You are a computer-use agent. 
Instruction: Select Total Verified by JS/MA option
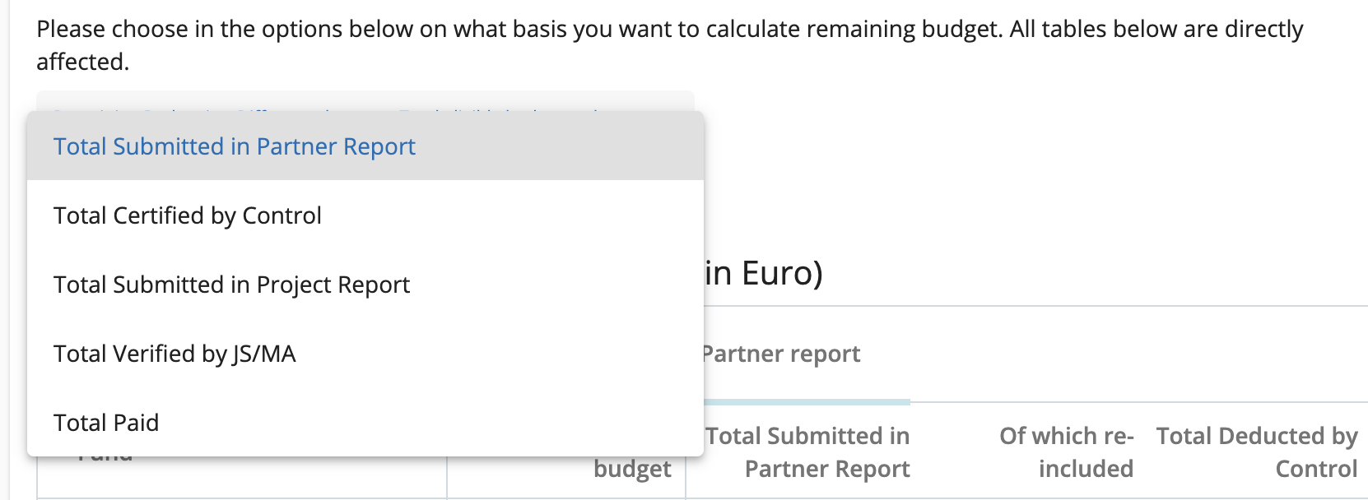click(x=174, y=354)
